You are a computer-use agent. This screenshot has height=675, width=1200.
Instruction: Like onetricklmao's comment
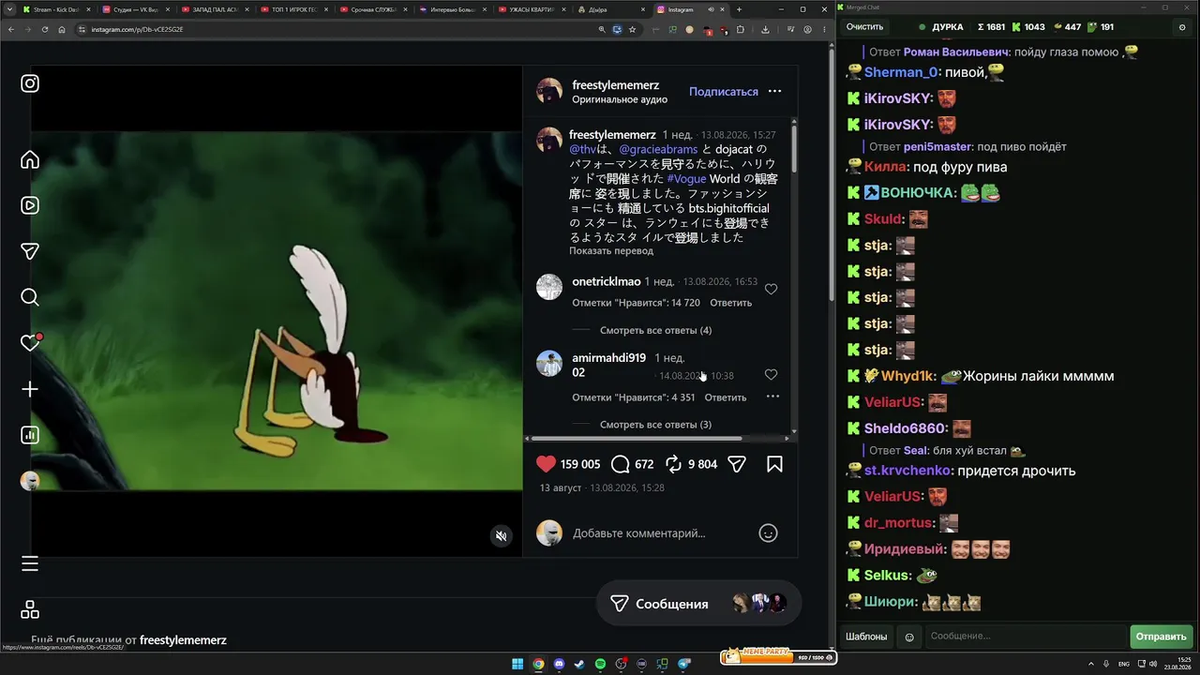(x=771, y=290)
